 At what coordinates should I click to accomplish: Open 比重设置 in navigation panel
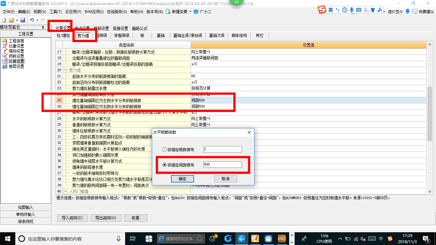click(16, 46)
